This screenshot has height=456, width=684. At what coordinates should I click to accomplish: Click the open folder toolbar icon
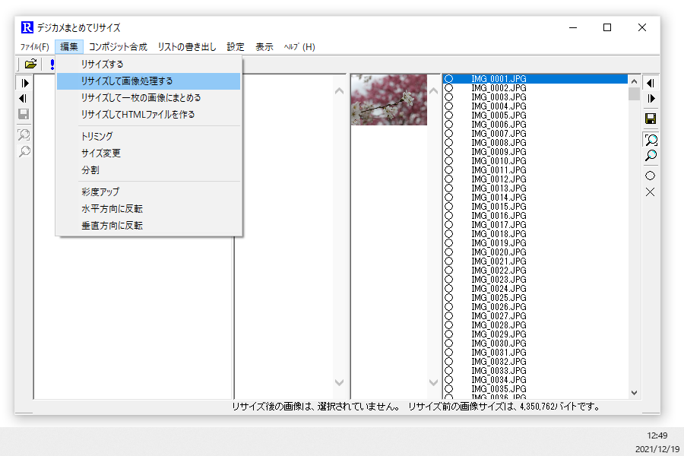[30, 64]
